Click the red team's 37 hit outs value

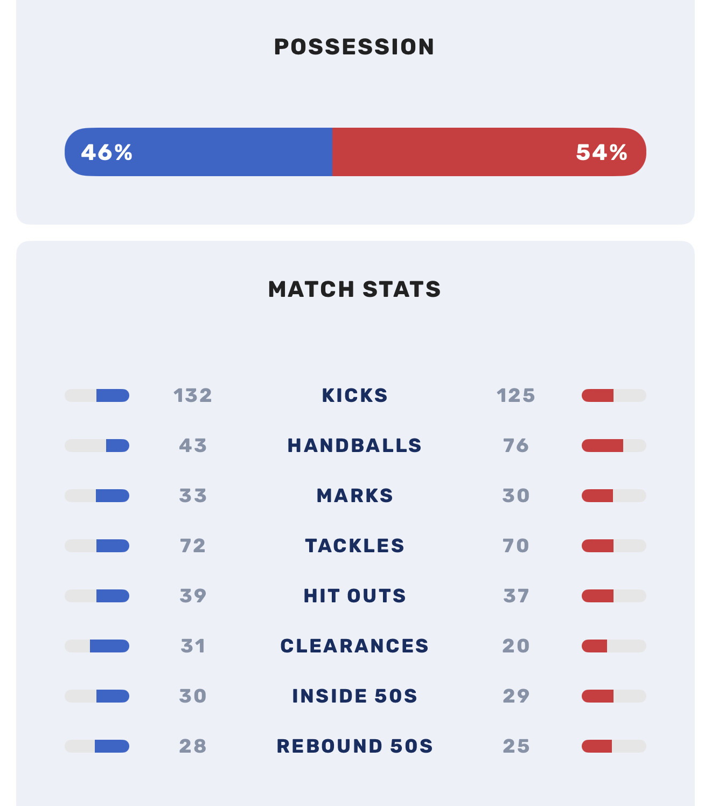[516, 596]
